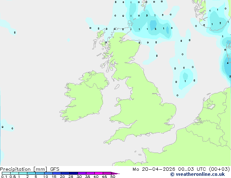Screen dimensions: 231x178
Task: Click the "Mo 20-04-2026" date text
Action: click(154, 169)
